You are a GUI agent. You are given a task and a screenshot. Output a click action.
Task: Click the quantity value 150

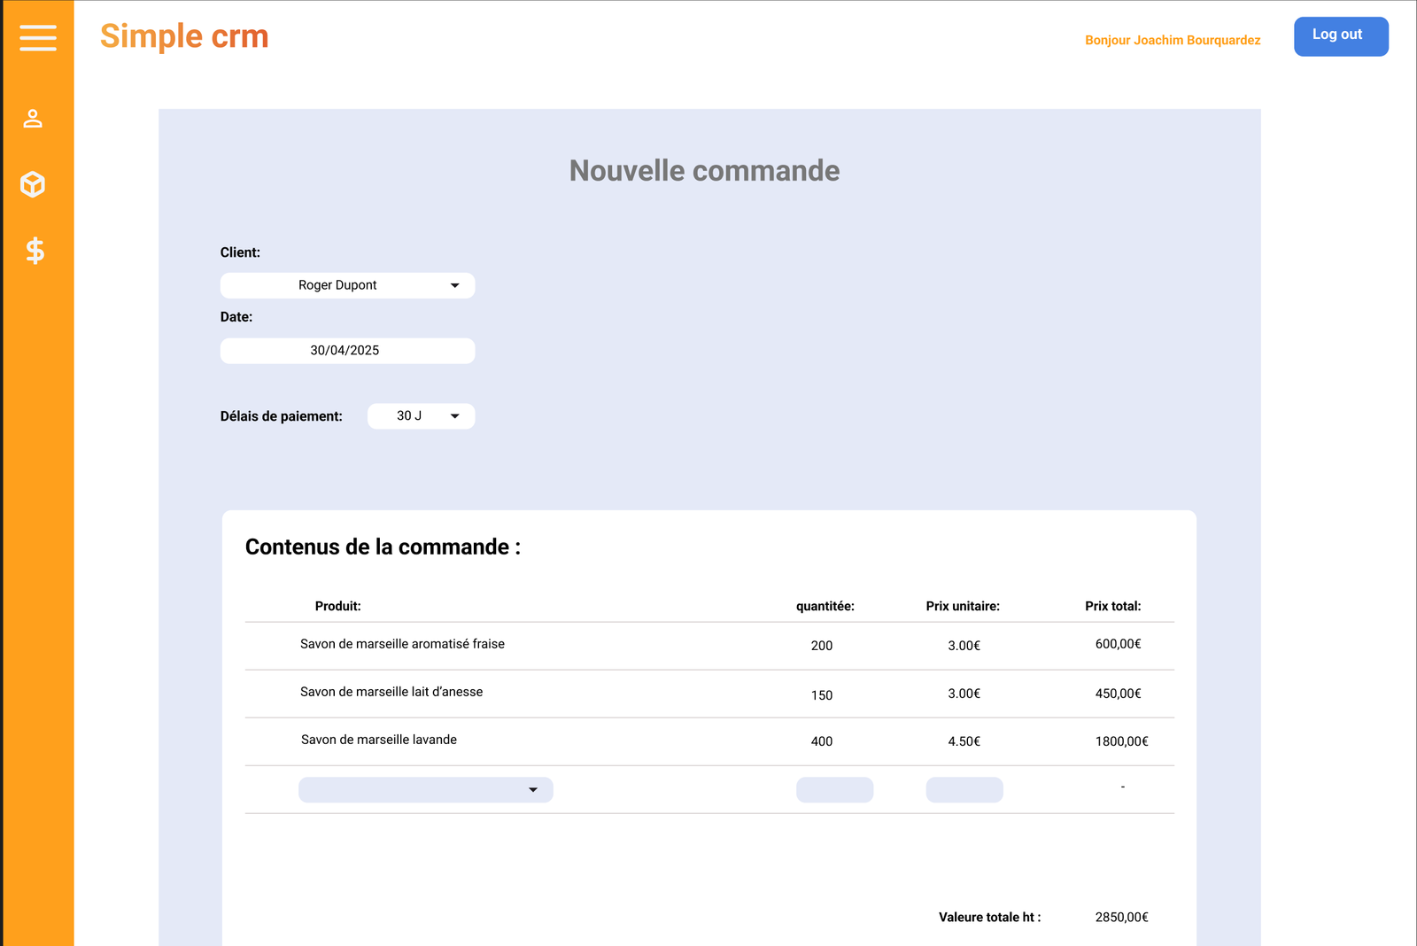(822, 695)
